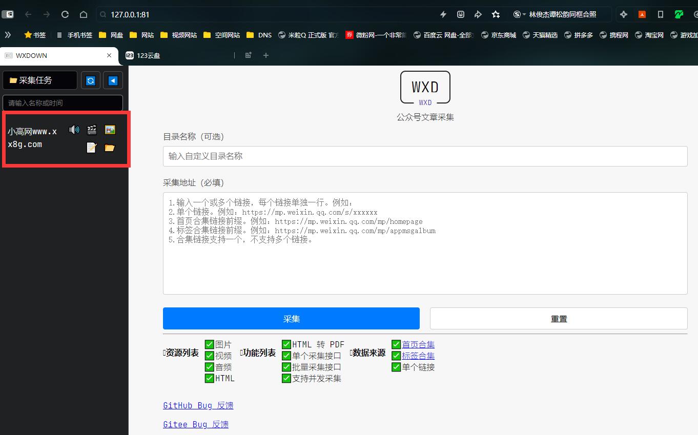Image resolution: width=698 pixels, height=435 pixels.
Task: Open article notepad icon of 小高网 task
Action: (92, 148)
